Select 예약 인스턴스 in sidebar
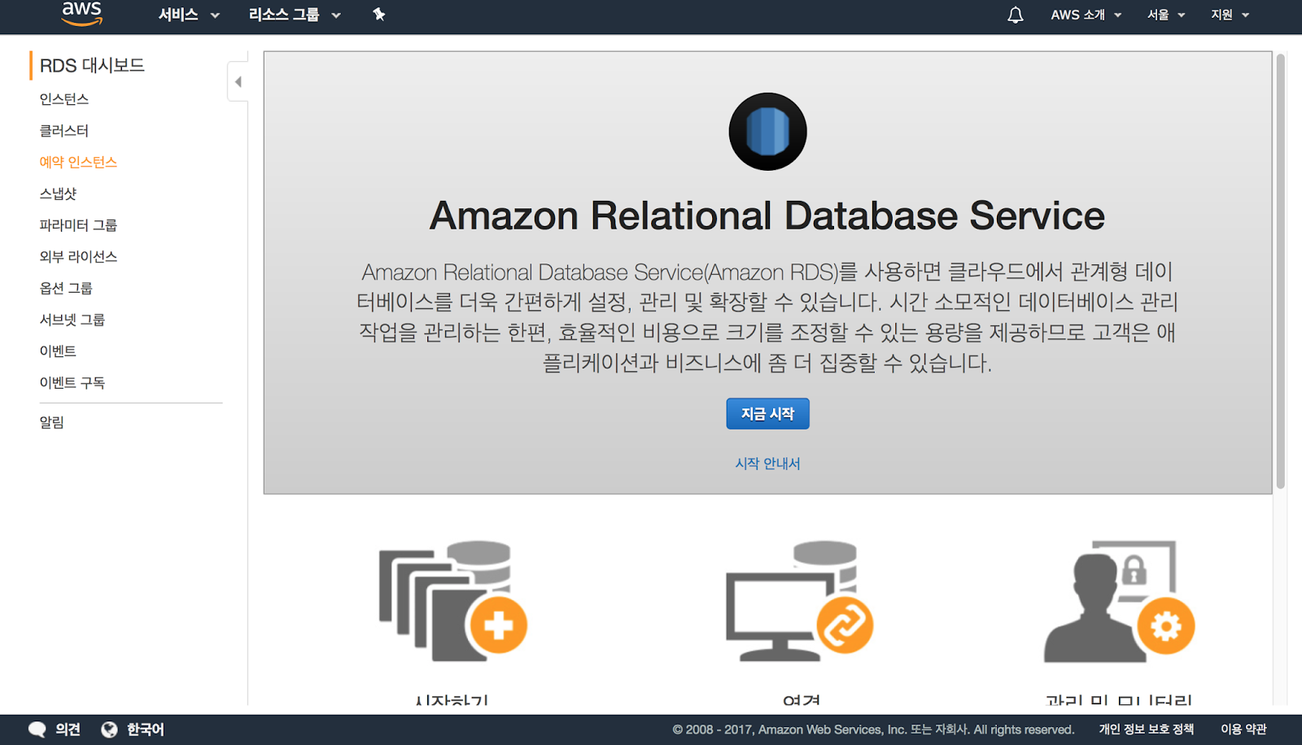This screenshot has height=745, width=1302. [x=78, y=163]
